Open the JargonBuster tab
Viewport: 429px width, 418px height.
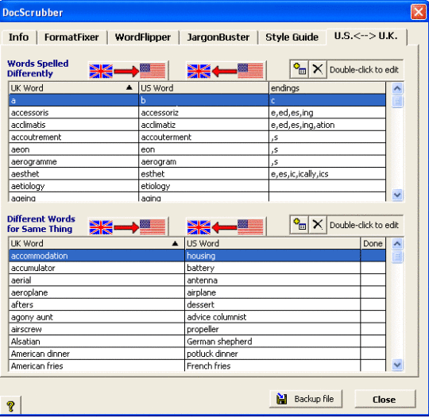[218, 37]
